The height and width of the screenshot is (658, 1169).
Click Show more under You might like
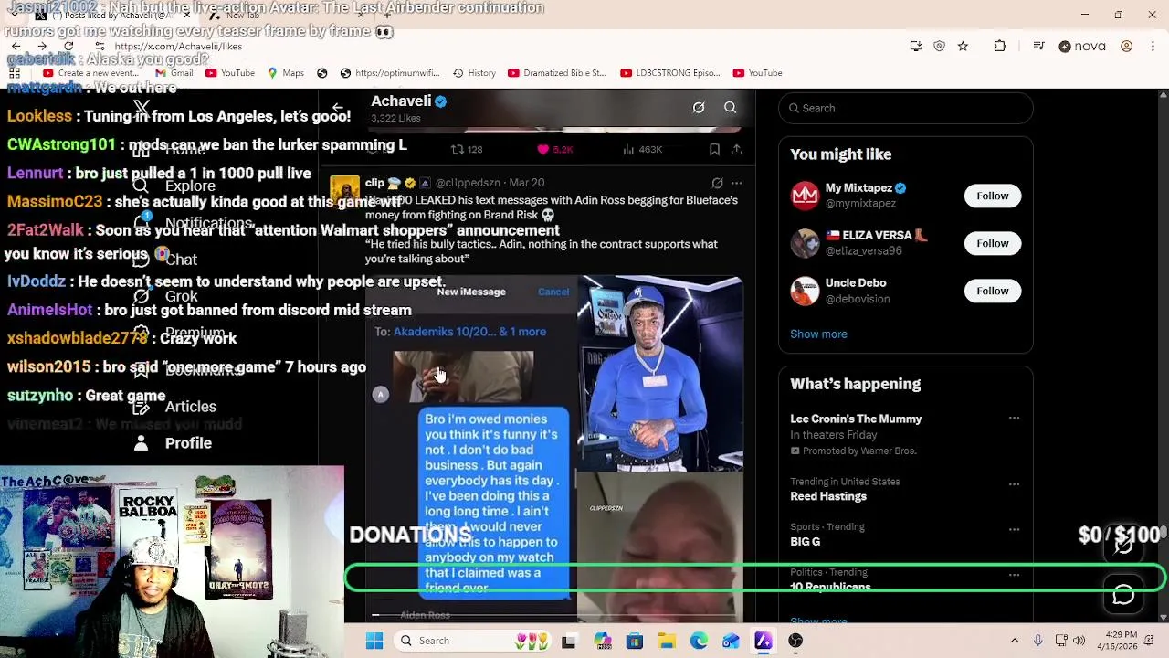click(818, 334)
